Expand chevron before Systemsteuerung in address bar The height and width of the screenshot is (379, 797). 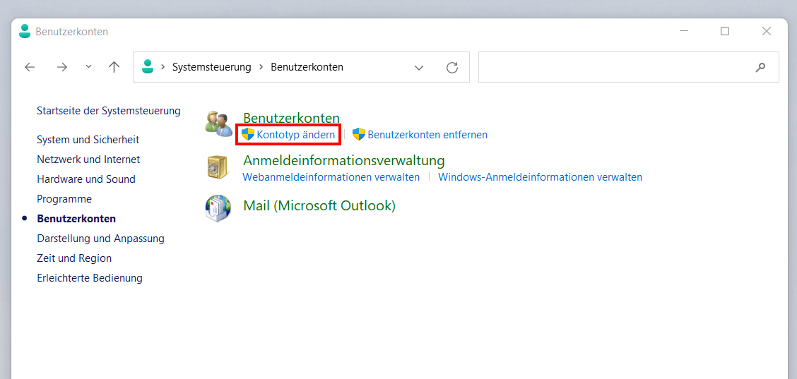coord(163,67)
